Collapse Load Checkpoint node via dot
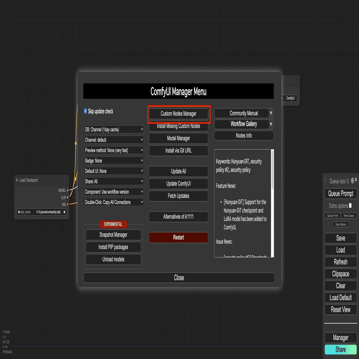 pyautogui.click(x=17, y=180)
